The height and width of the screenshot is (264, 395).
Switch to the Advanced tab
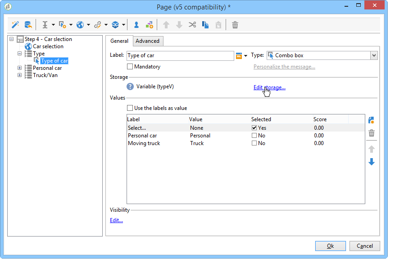tap(147, 41)
